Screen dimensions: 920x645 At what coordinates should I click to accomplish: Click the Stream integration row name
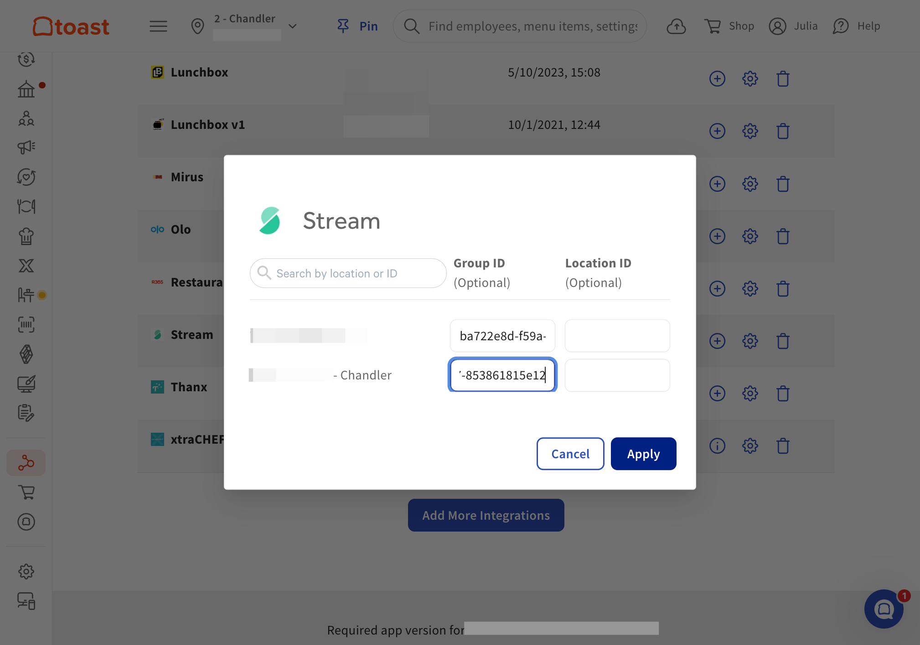[x=192, y=335]
